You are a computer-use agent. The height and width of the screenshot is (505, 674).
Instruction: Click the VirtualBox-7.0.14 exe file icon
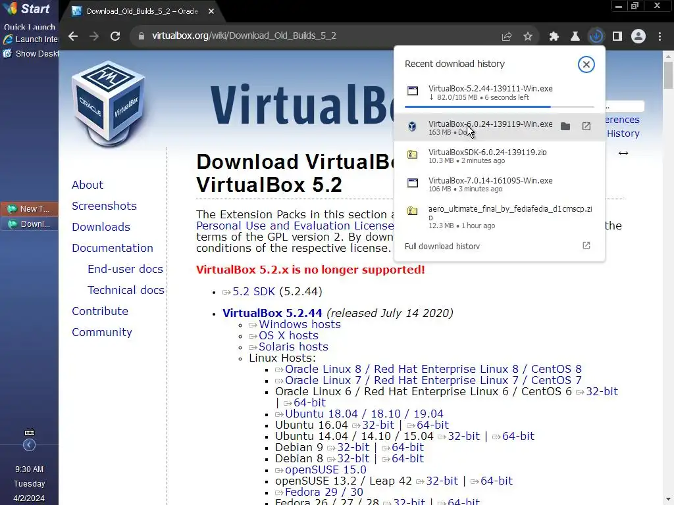tap(412, 183)
